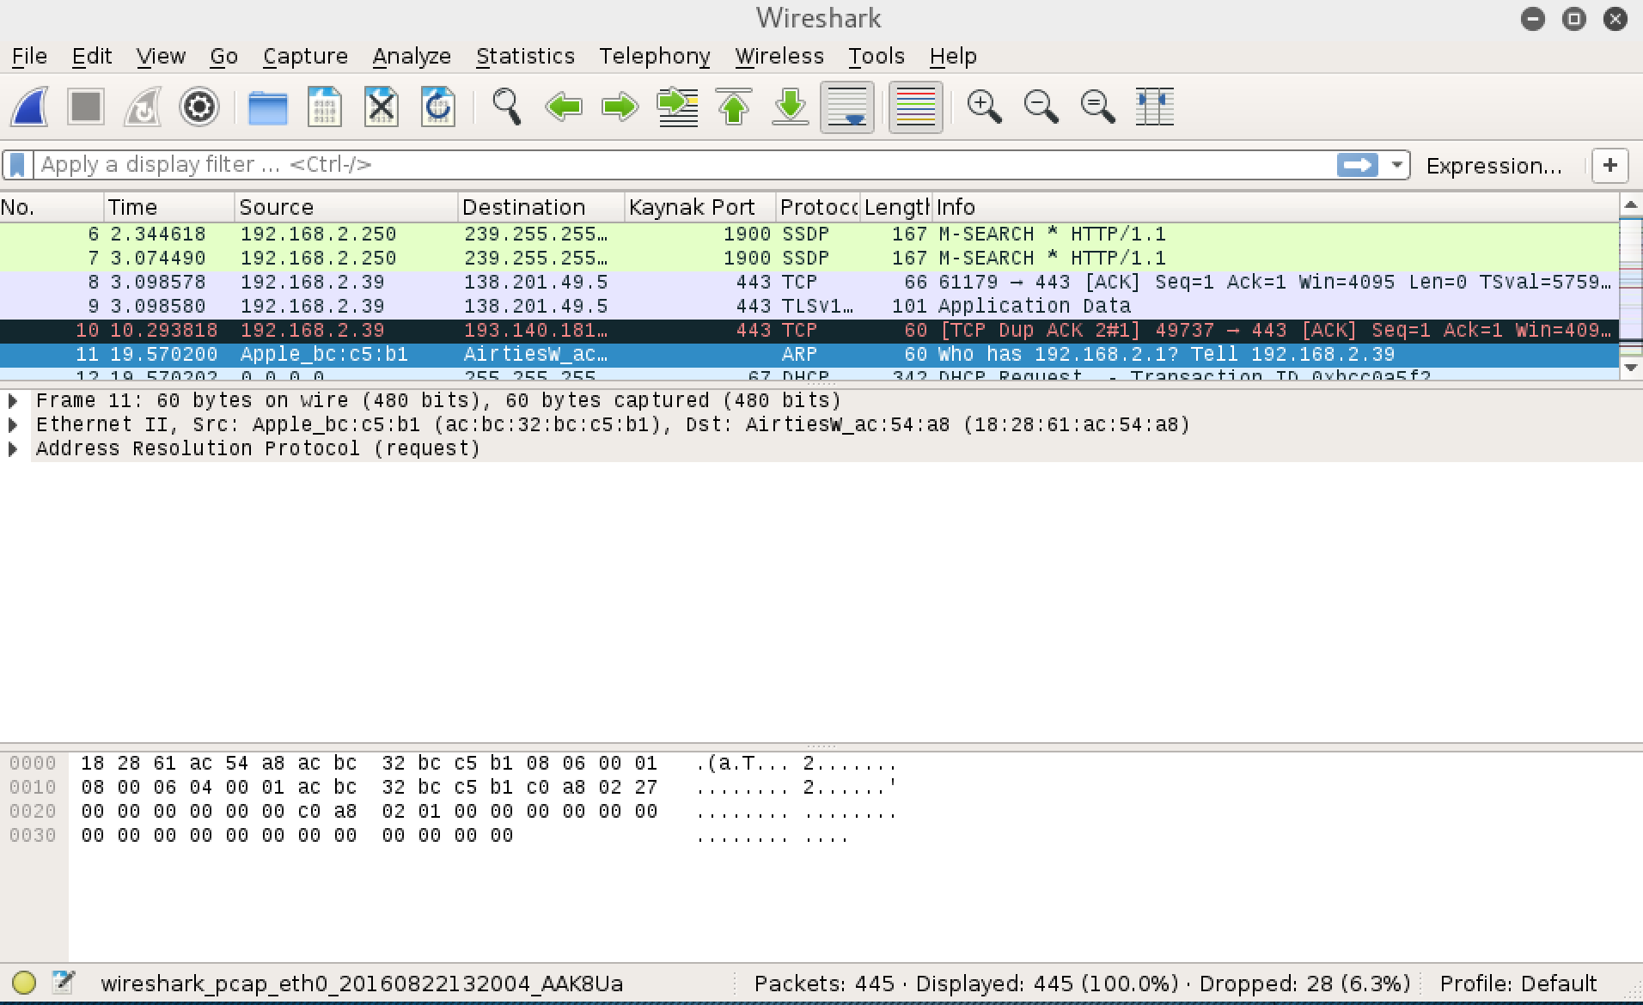Screen dimensions: 1643x1005
Task: Restart current capture icon
Action: [x=143, y=107]
